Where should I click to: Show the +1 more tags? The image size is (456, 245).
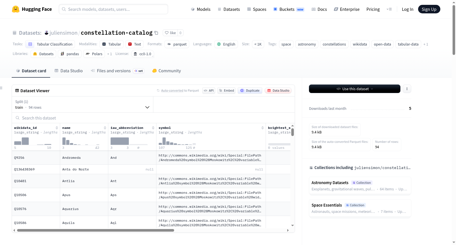[x=426, y=44]
